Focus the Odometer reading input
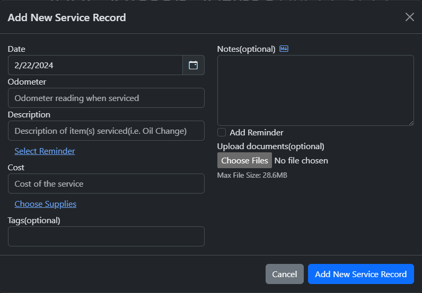 [106, 98]
